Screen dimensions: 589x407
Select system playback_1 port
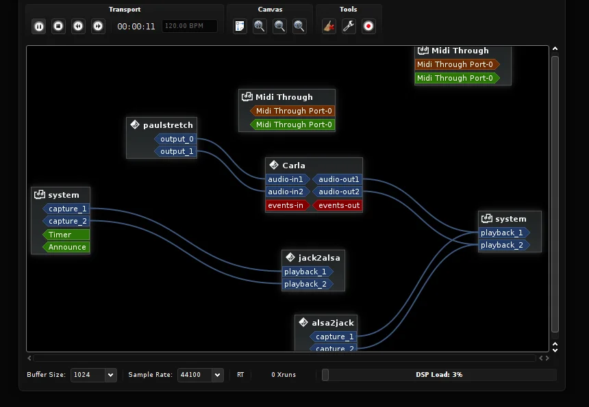(x=504, y=233)
